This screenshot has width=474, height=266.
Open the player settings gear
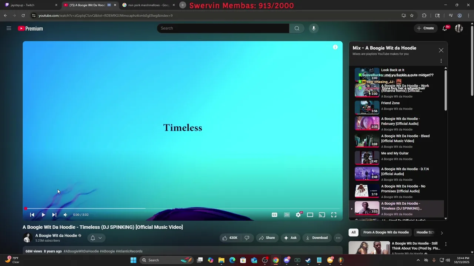(x=298, y=215)
